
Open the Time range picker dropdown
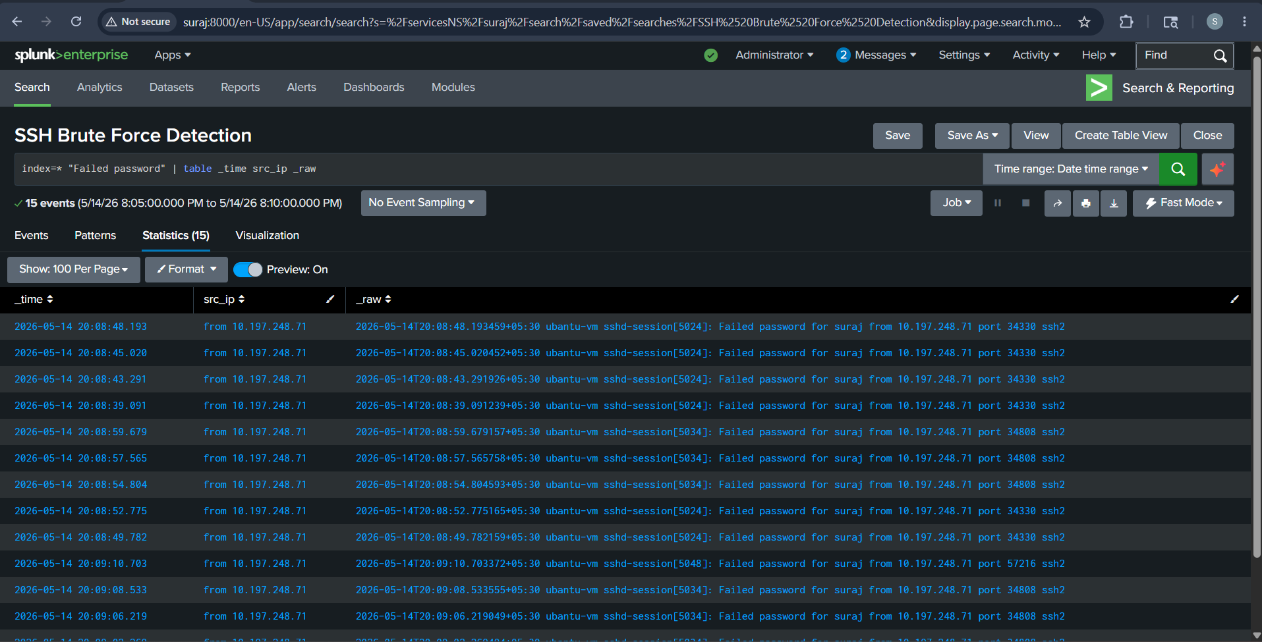1071,169
